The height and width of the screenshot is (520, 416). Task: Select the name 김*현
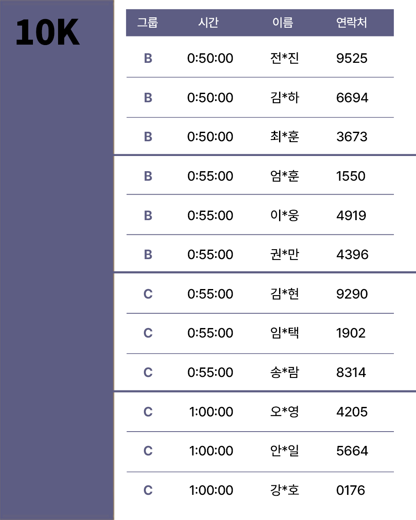pyautogui.click(x=284, y=294)
